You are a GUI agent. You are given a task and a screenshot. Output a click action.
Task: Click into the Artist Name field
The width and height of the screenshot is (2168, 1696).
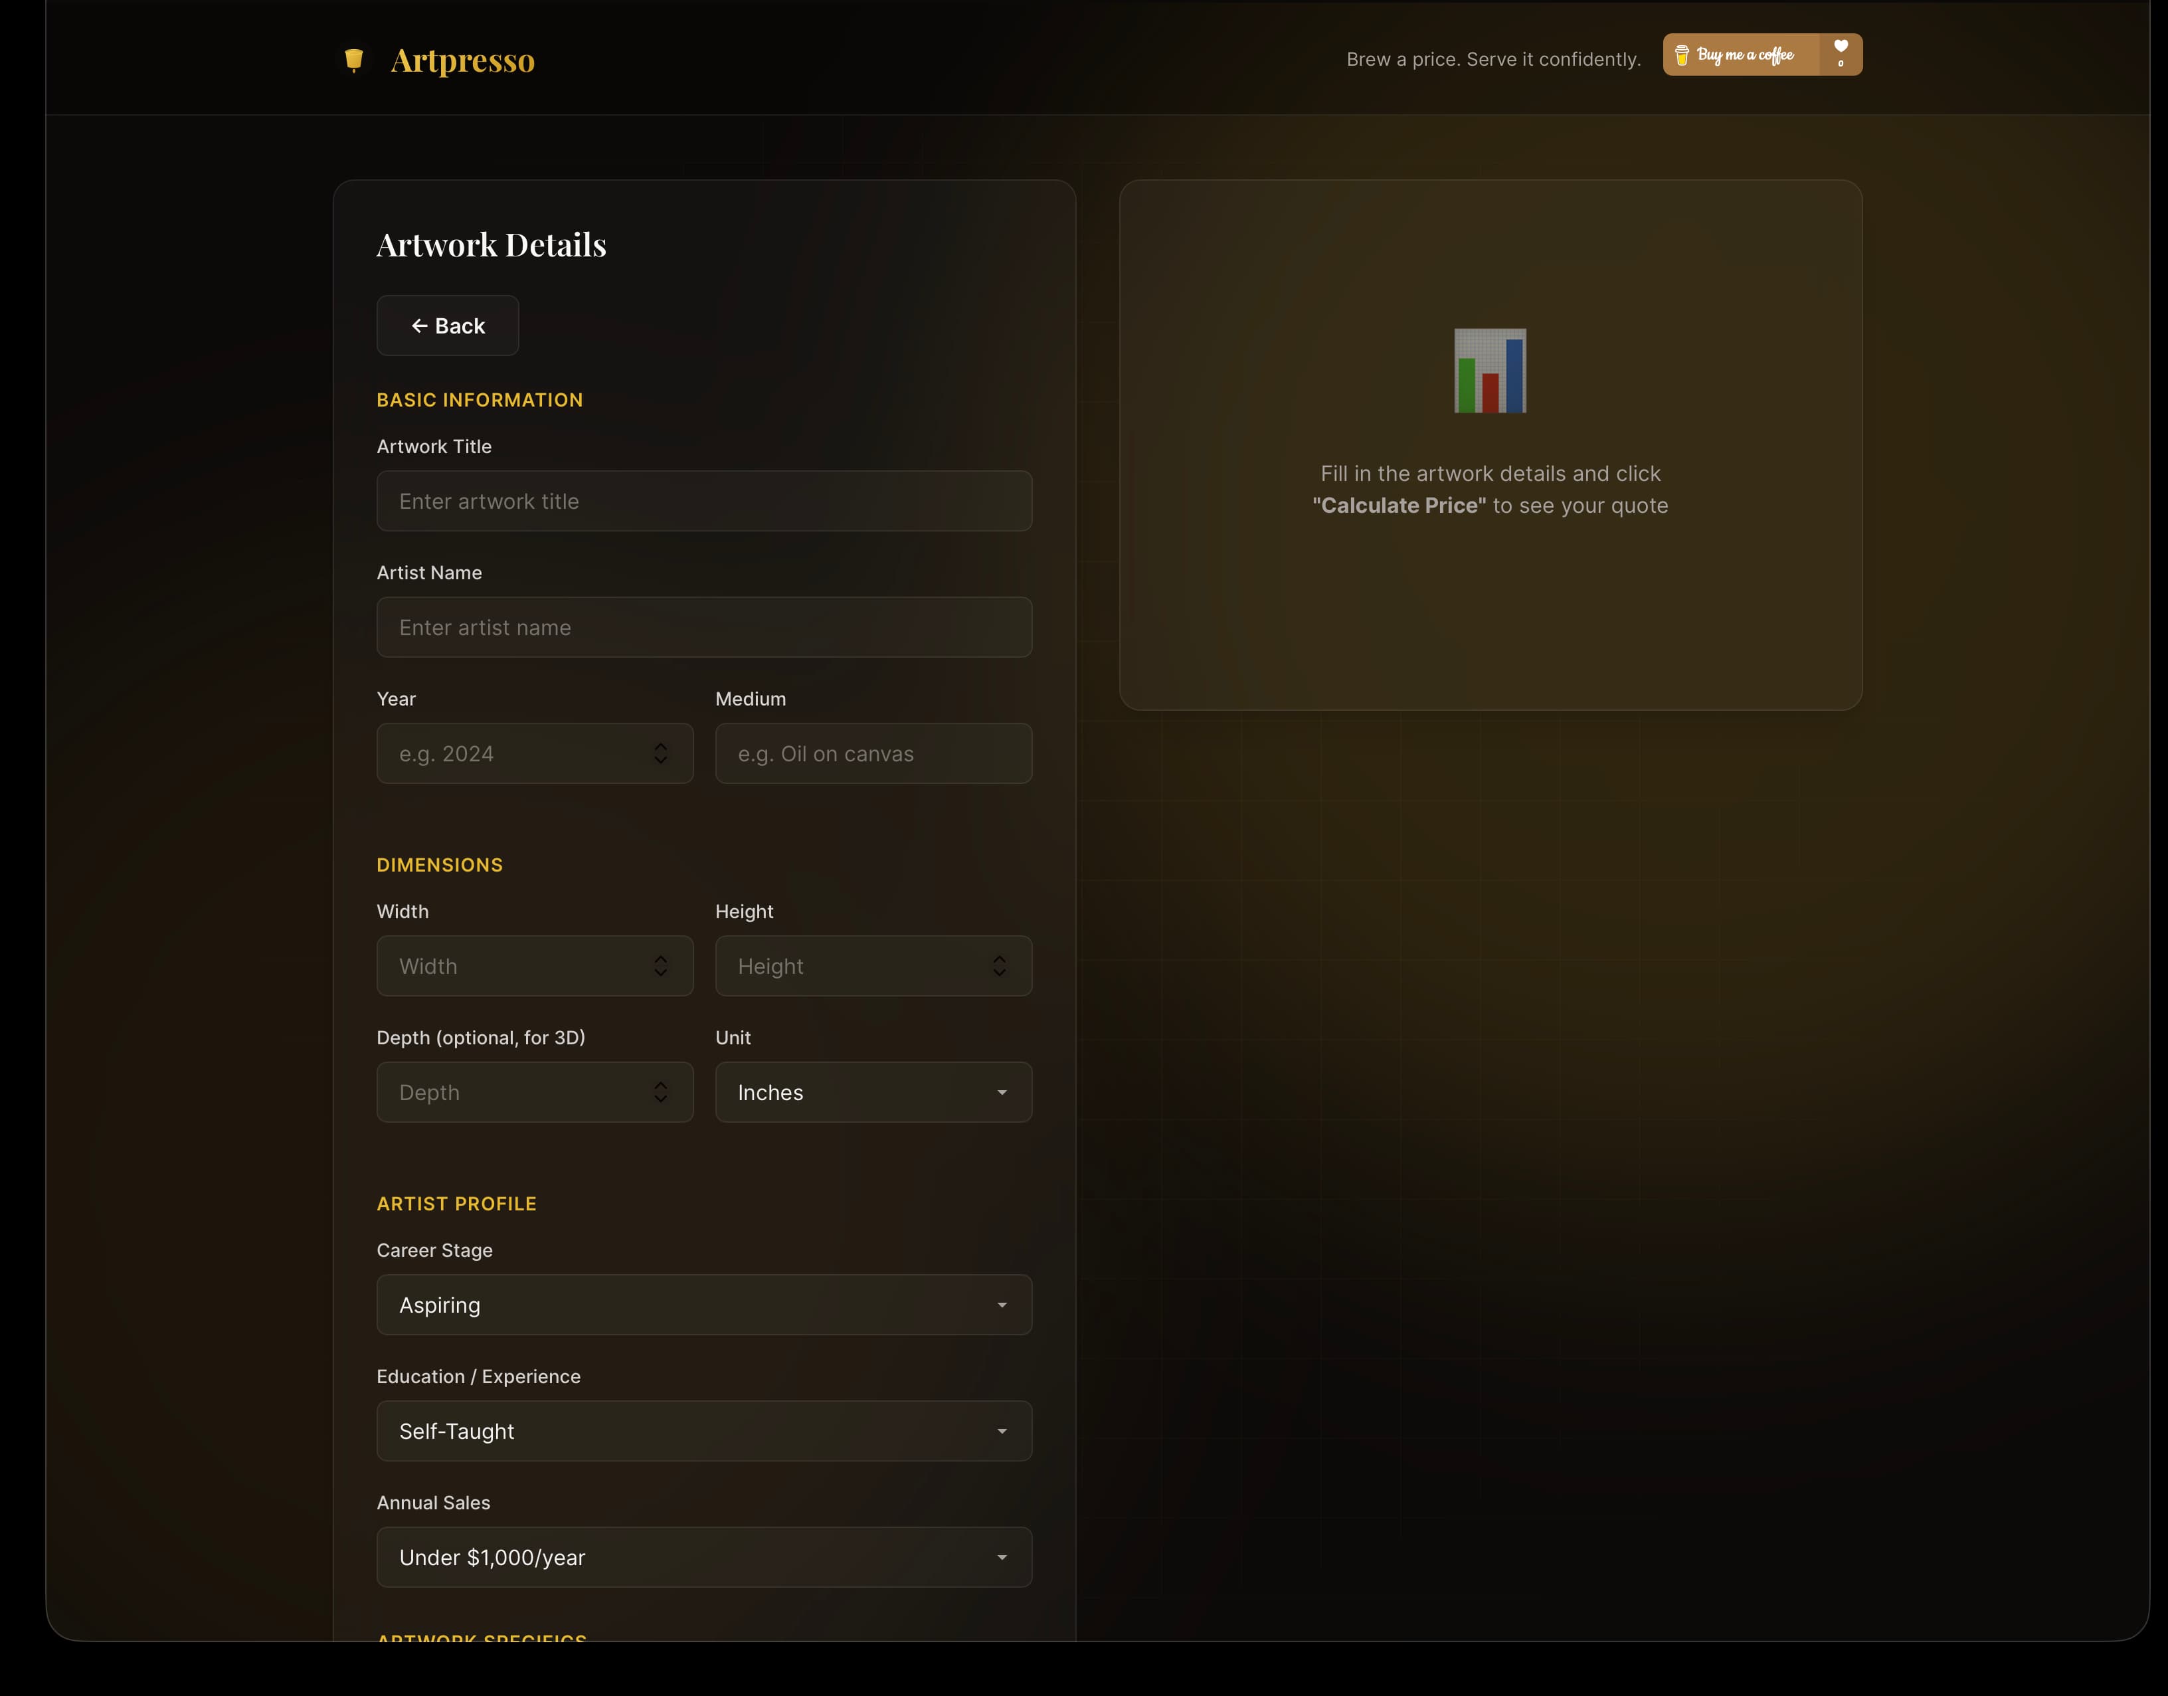[x=705, y=628]
